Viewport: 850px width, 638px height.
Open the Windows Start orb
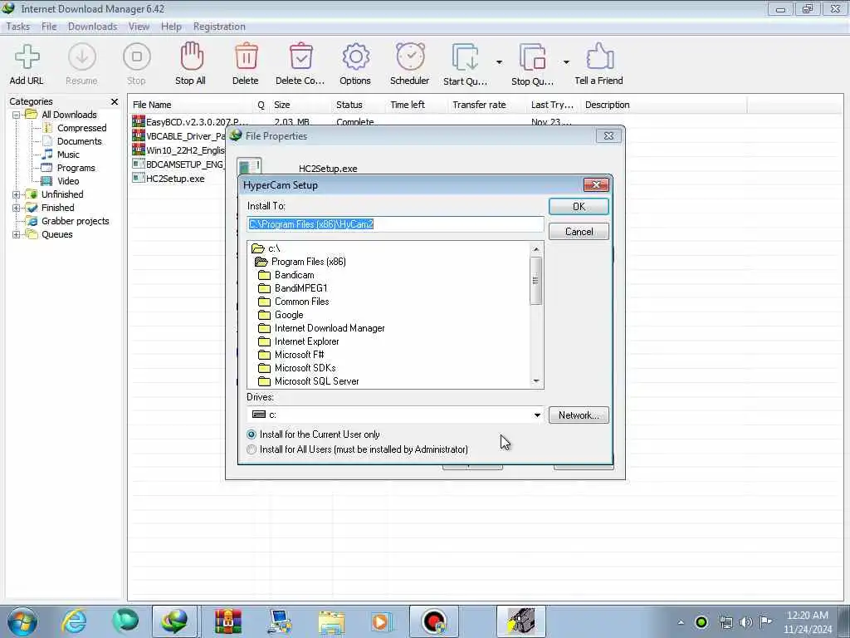[x=22, y=621]
